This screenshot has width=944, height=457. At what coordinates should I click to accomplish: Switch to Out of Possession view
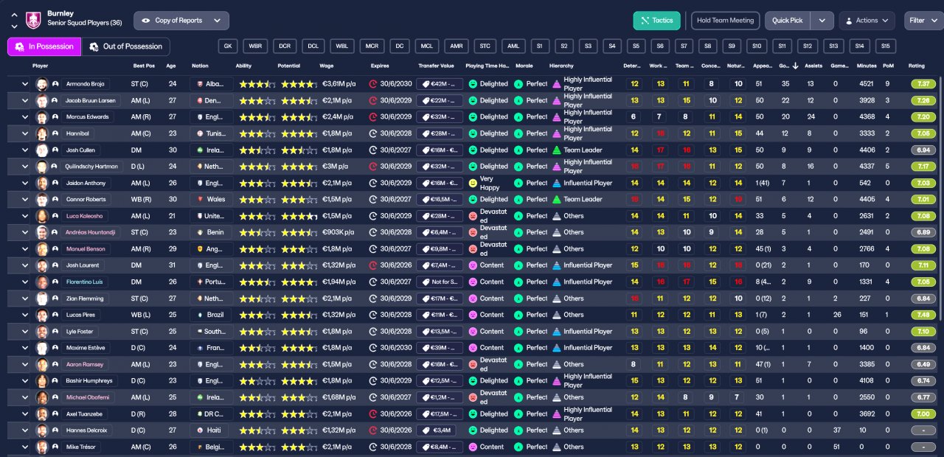point(125,46)
